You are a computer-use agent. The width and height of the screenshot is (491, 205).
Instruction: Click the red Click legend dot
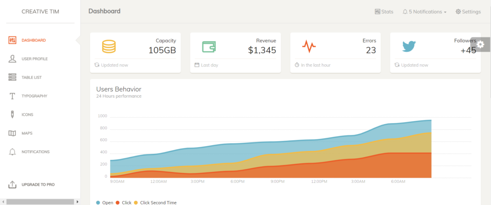118,203
